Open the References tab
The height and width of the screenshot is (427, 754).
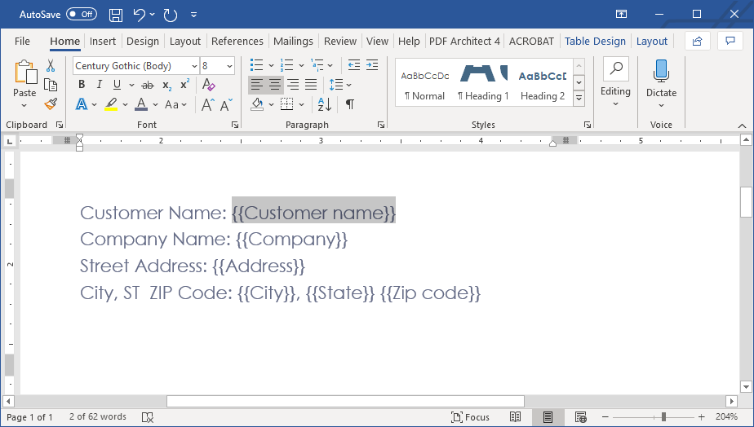(x=237, y=42)
